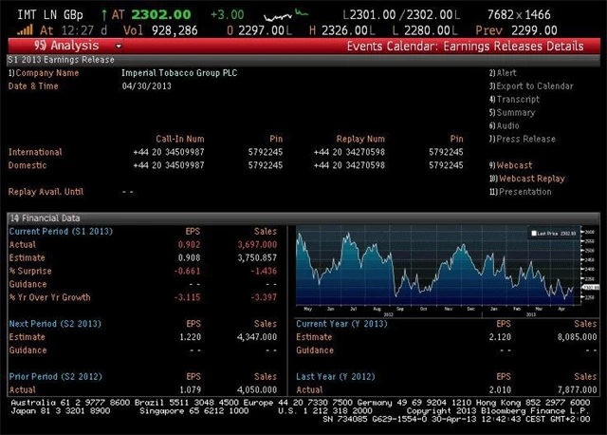Click last year actual sales 7,877.000
This screenshot has height=435, width=607.
tap(578, 389)
